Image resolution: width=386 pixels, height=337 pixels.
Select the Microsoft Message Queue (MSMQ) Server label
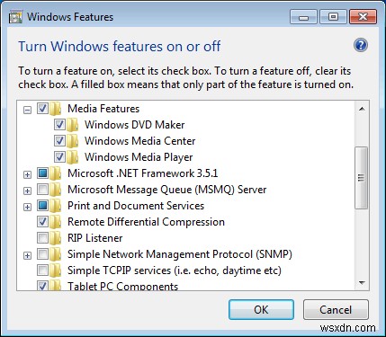click(167, 190)
